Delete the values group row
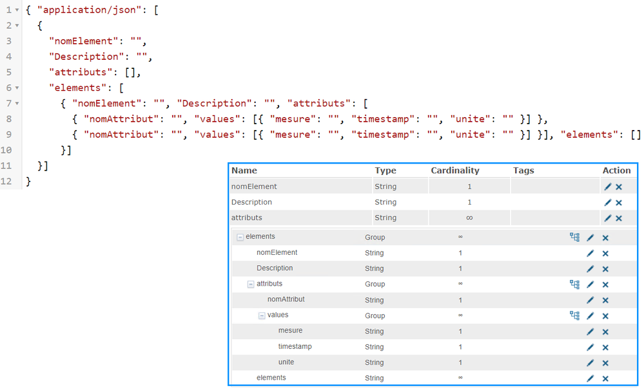This screenshot has height=390, width=644. pyautogui.click(x=605, y=316)
